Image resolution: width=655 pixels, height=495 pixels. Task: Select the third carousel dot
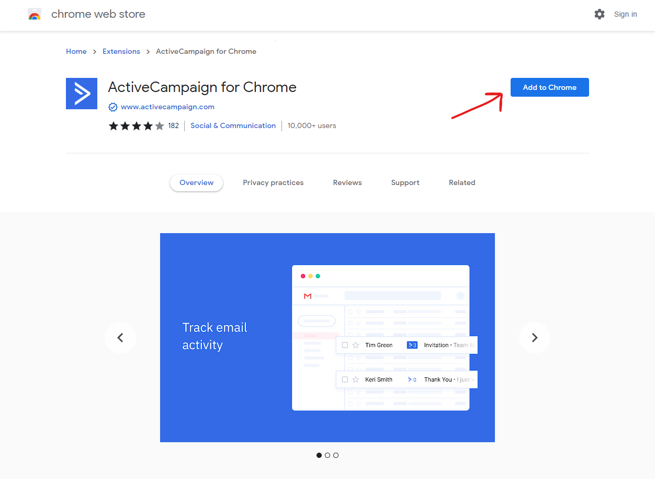[x=336, y=455]
